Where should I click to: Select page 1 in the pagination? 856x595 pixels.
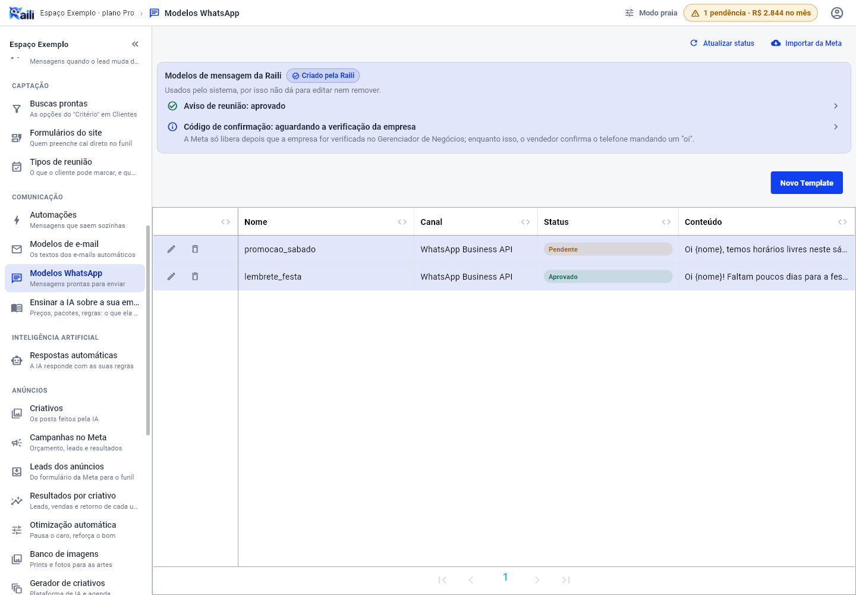[x=505, y=577]
